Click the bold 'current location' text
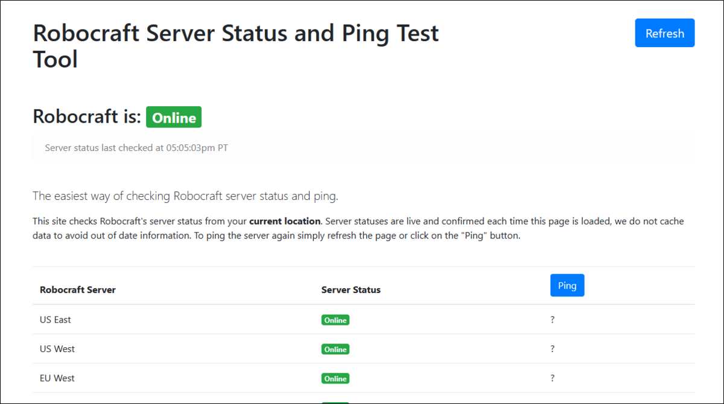This screenshot has height=404, width=724. pyautogui.click(x=285, y=221)
